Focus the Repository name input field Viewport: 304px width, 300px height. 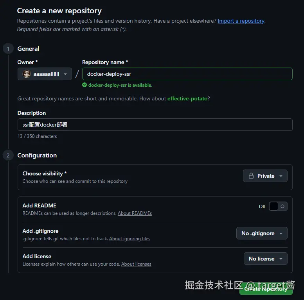[187, 74]
